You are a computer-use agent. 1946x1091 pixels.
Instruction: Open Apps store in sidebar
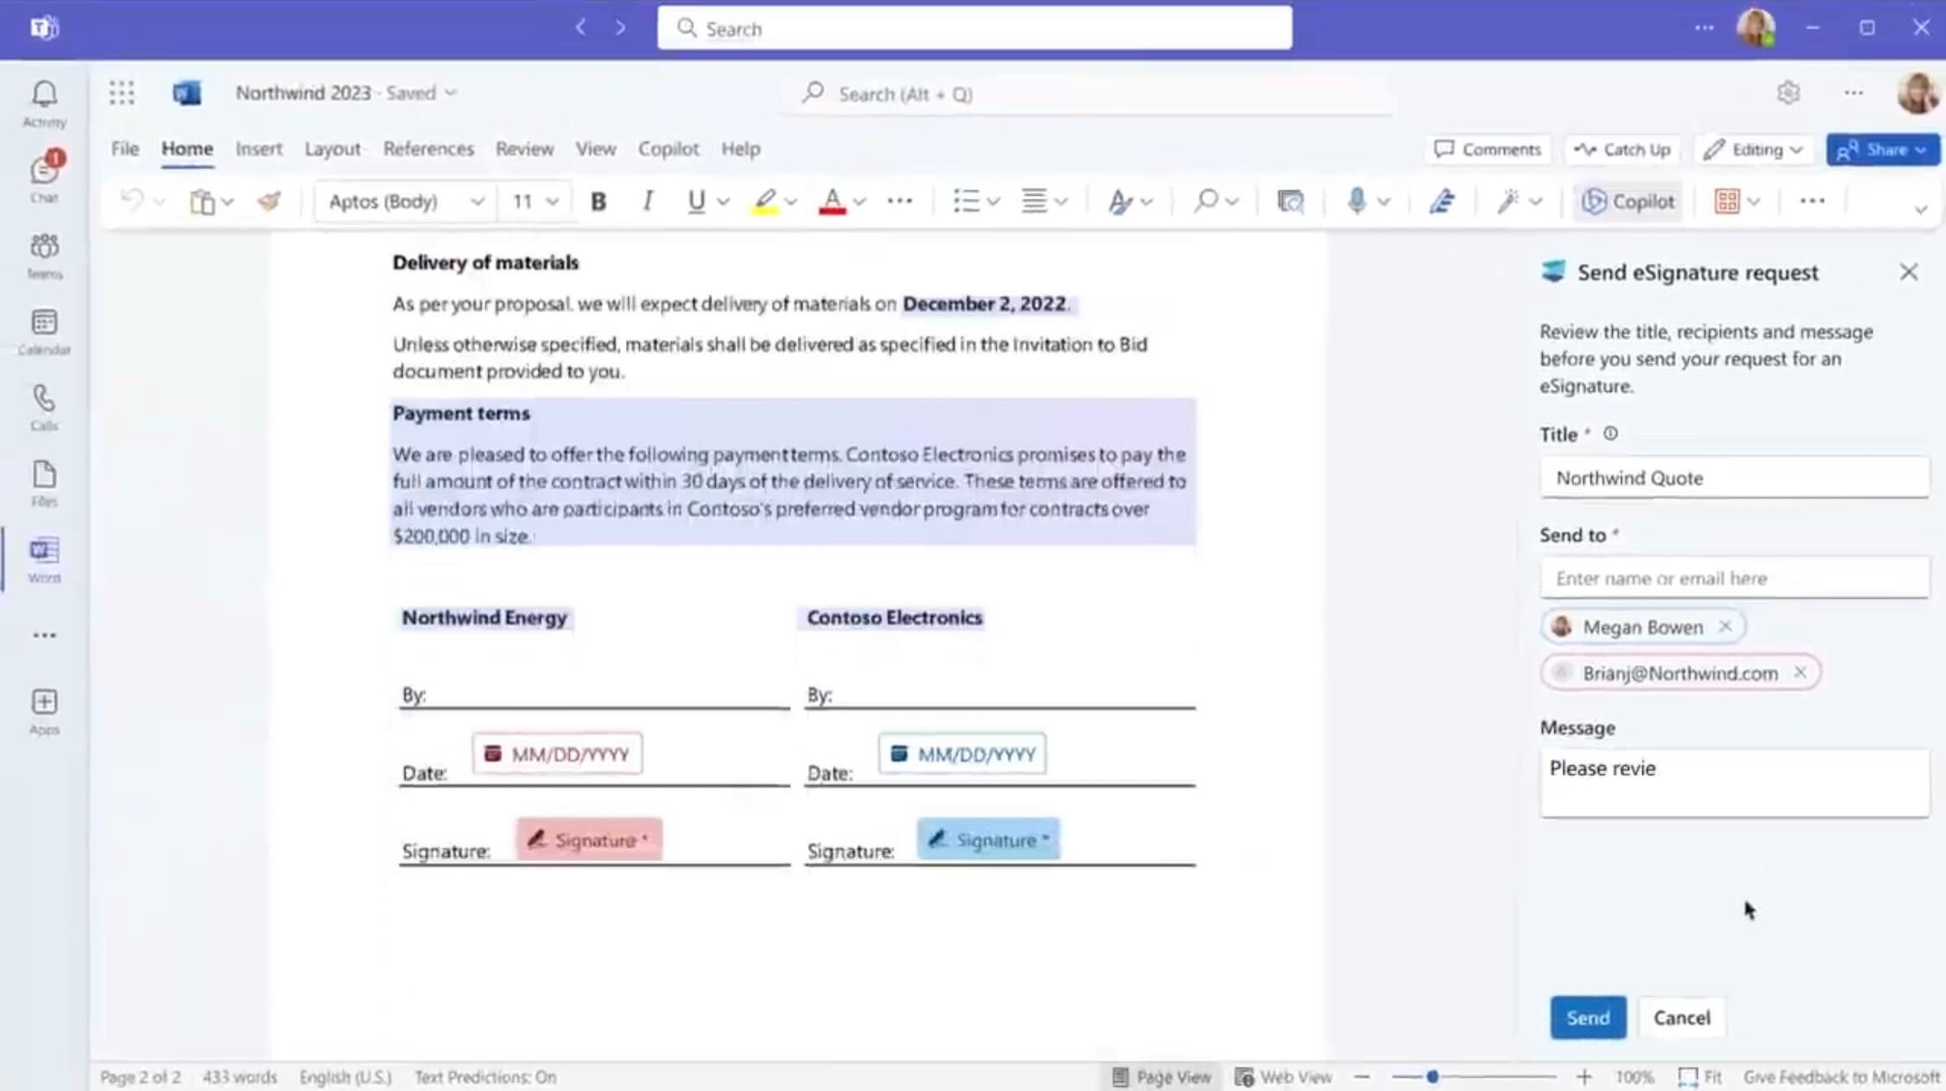45,712
